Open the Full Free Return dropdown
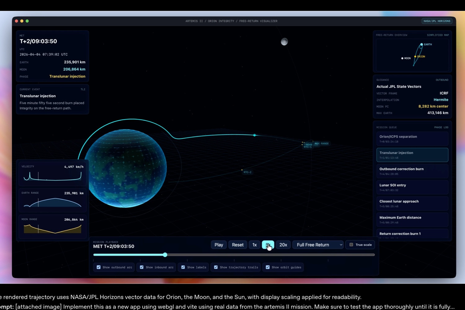The image size is (465, 310). pos(318,245)
